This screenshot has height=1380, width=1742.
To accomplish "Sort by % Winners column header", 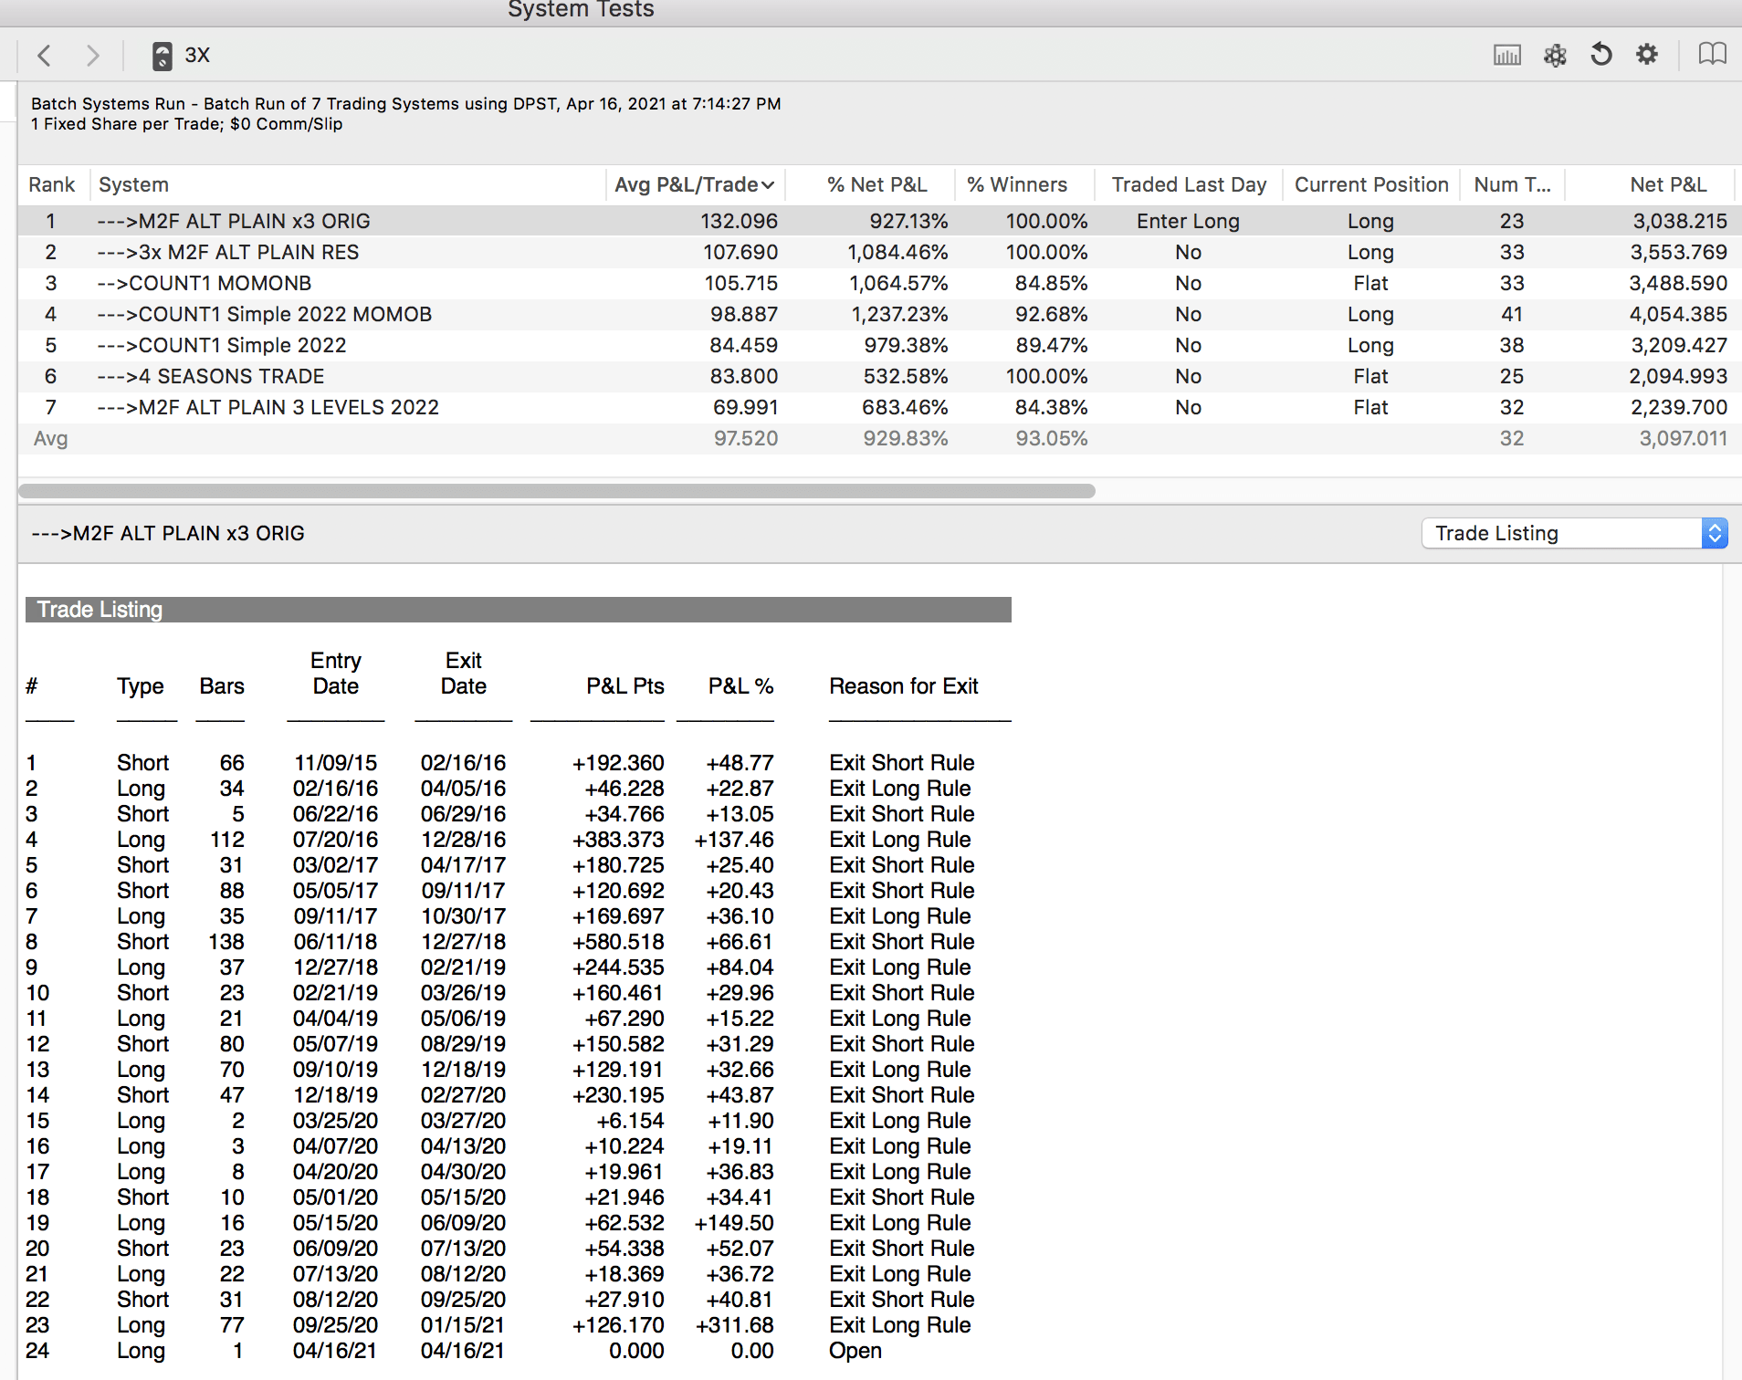I will point(1016,185).
